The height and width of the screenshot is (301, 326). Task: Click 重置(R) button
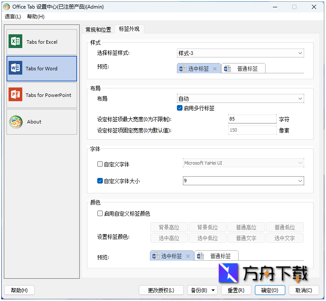pos(236,290)
